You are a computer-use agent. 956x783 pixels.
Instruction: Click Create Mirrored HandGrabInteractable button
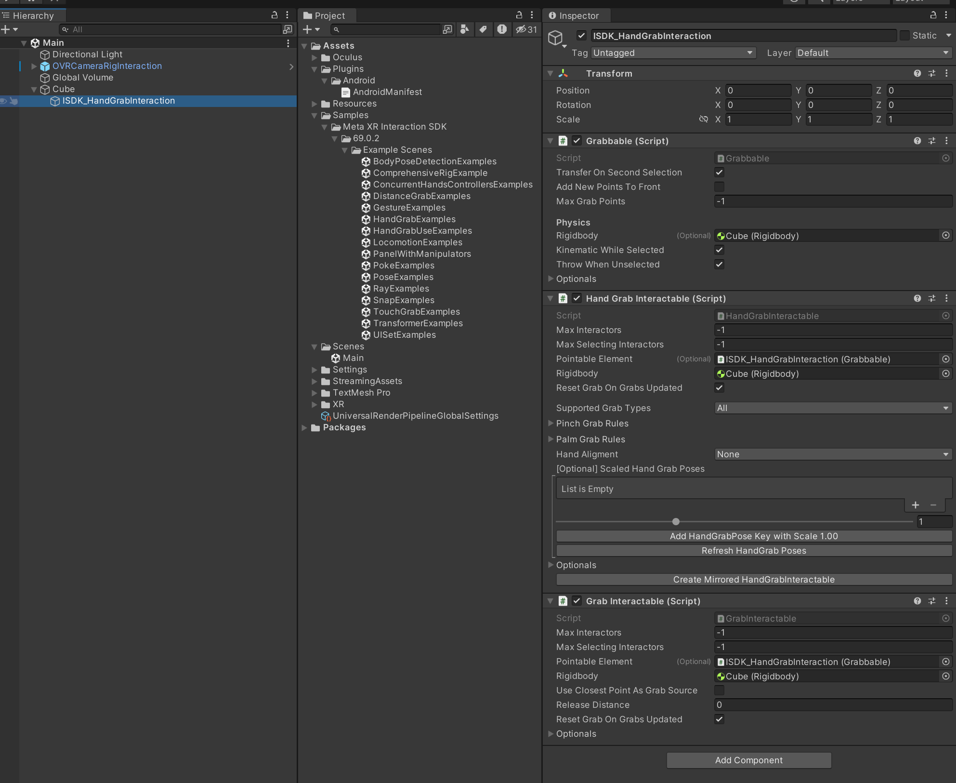point(754,580)
